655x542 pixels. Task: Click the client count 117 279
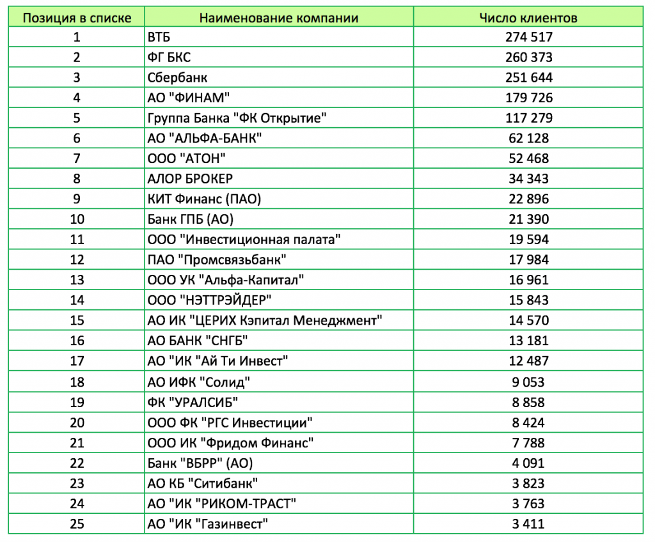point(529,118)
